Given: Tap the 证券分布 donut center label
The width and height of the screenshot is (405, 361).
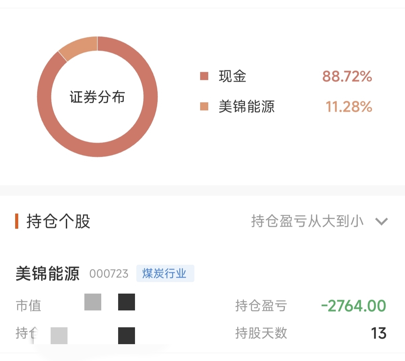Looking at the screenshot, I should (97, 97).
